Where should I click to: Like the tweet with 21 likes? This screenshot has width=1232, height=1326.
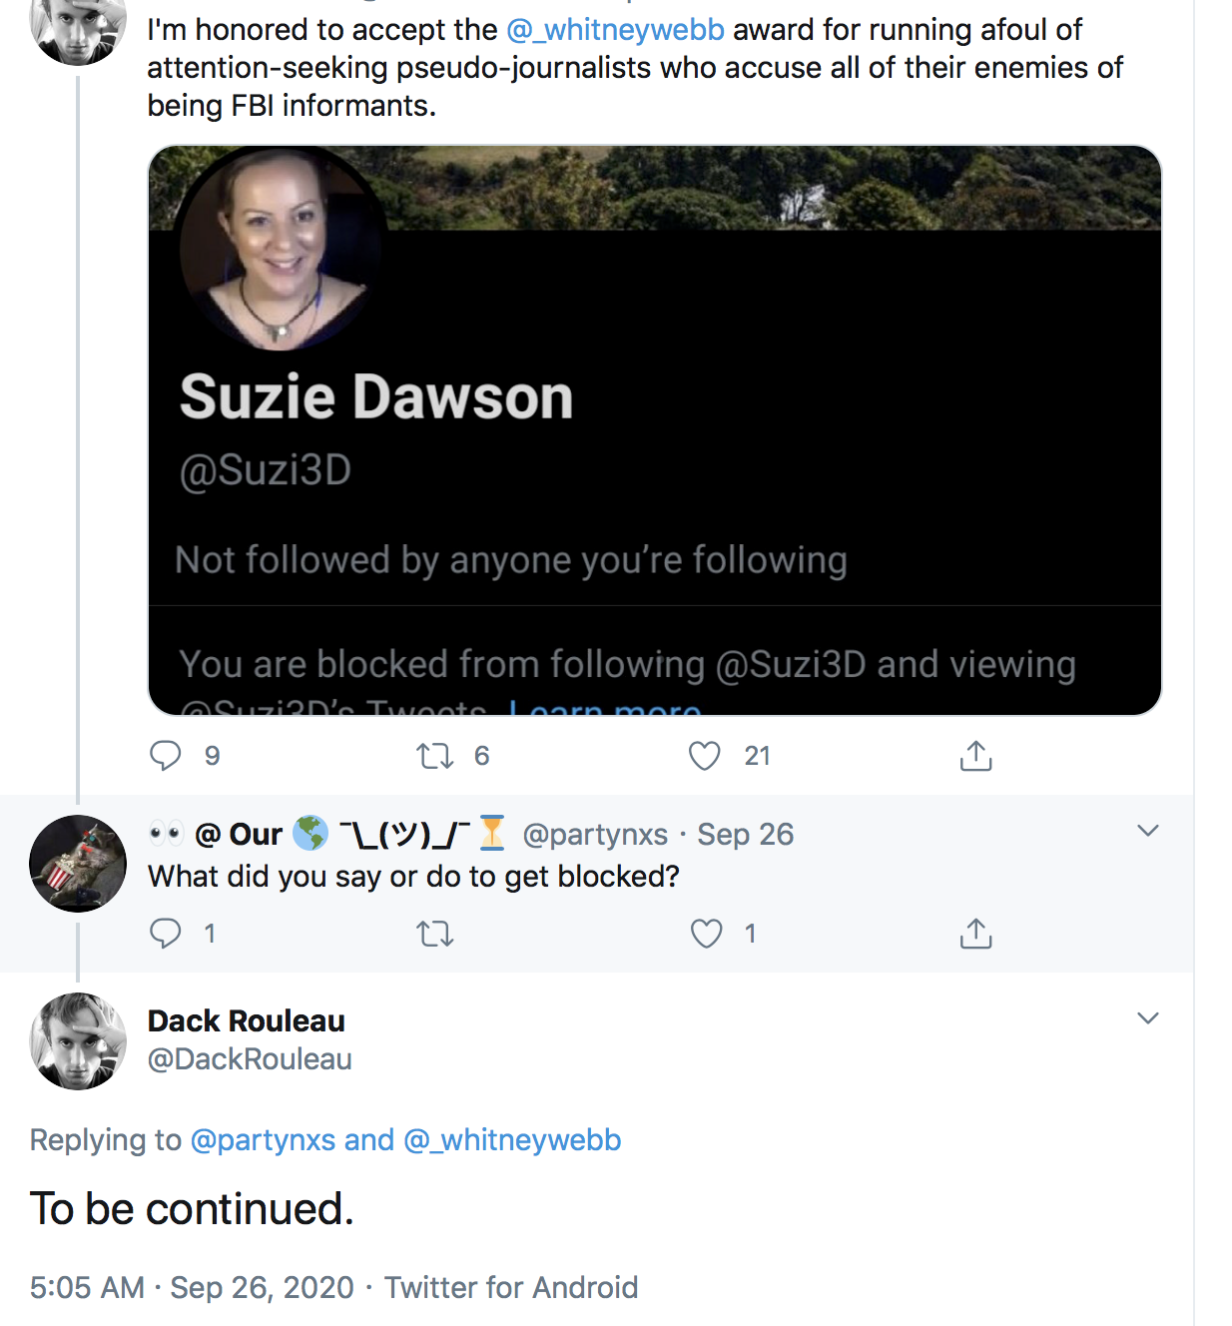point(705,756)
